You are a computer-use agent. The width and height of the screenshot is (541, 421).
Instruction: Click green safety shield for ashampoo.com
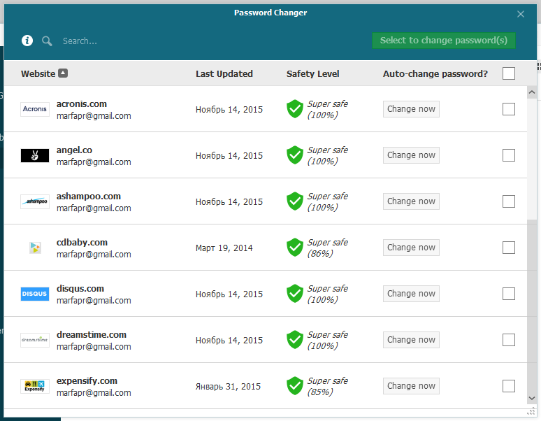295,201
